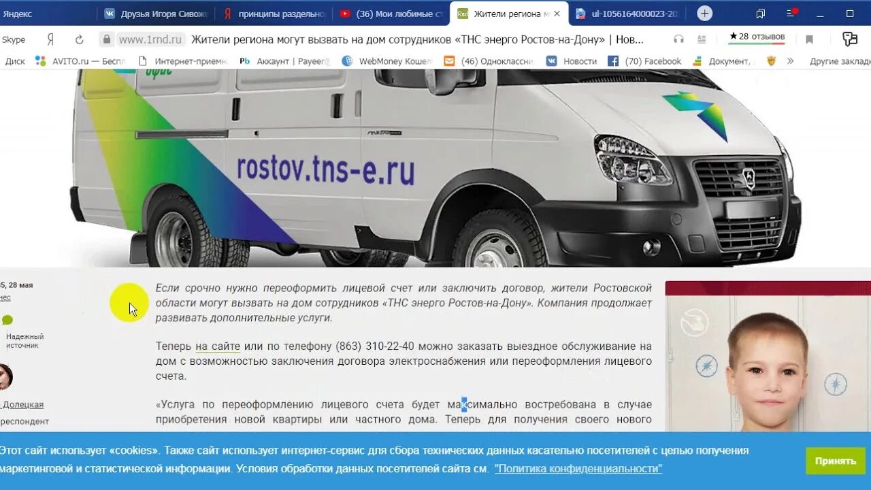Click the green comments bubble icon
This screenshot has width=871, height=490.
7,320
